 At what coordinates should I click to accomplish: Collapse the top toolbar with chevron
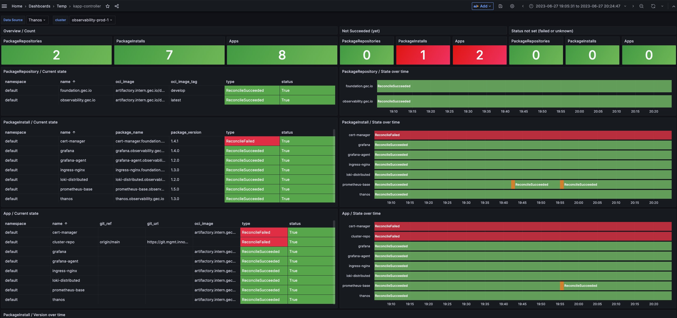click(x=673, y=6)
